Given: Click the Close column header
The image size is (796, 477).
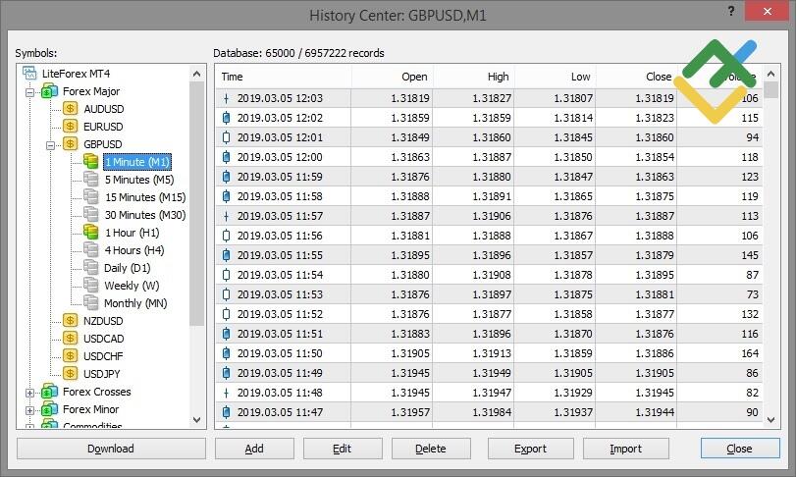Looking at the screenshot, I should [x=637, y=77].
